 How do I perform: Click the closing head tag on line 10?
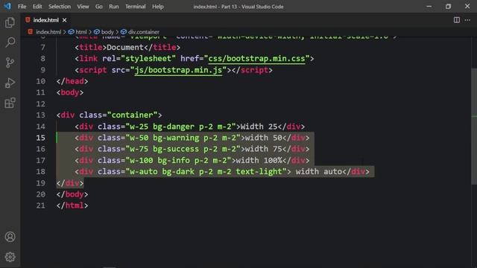(72, 81)
